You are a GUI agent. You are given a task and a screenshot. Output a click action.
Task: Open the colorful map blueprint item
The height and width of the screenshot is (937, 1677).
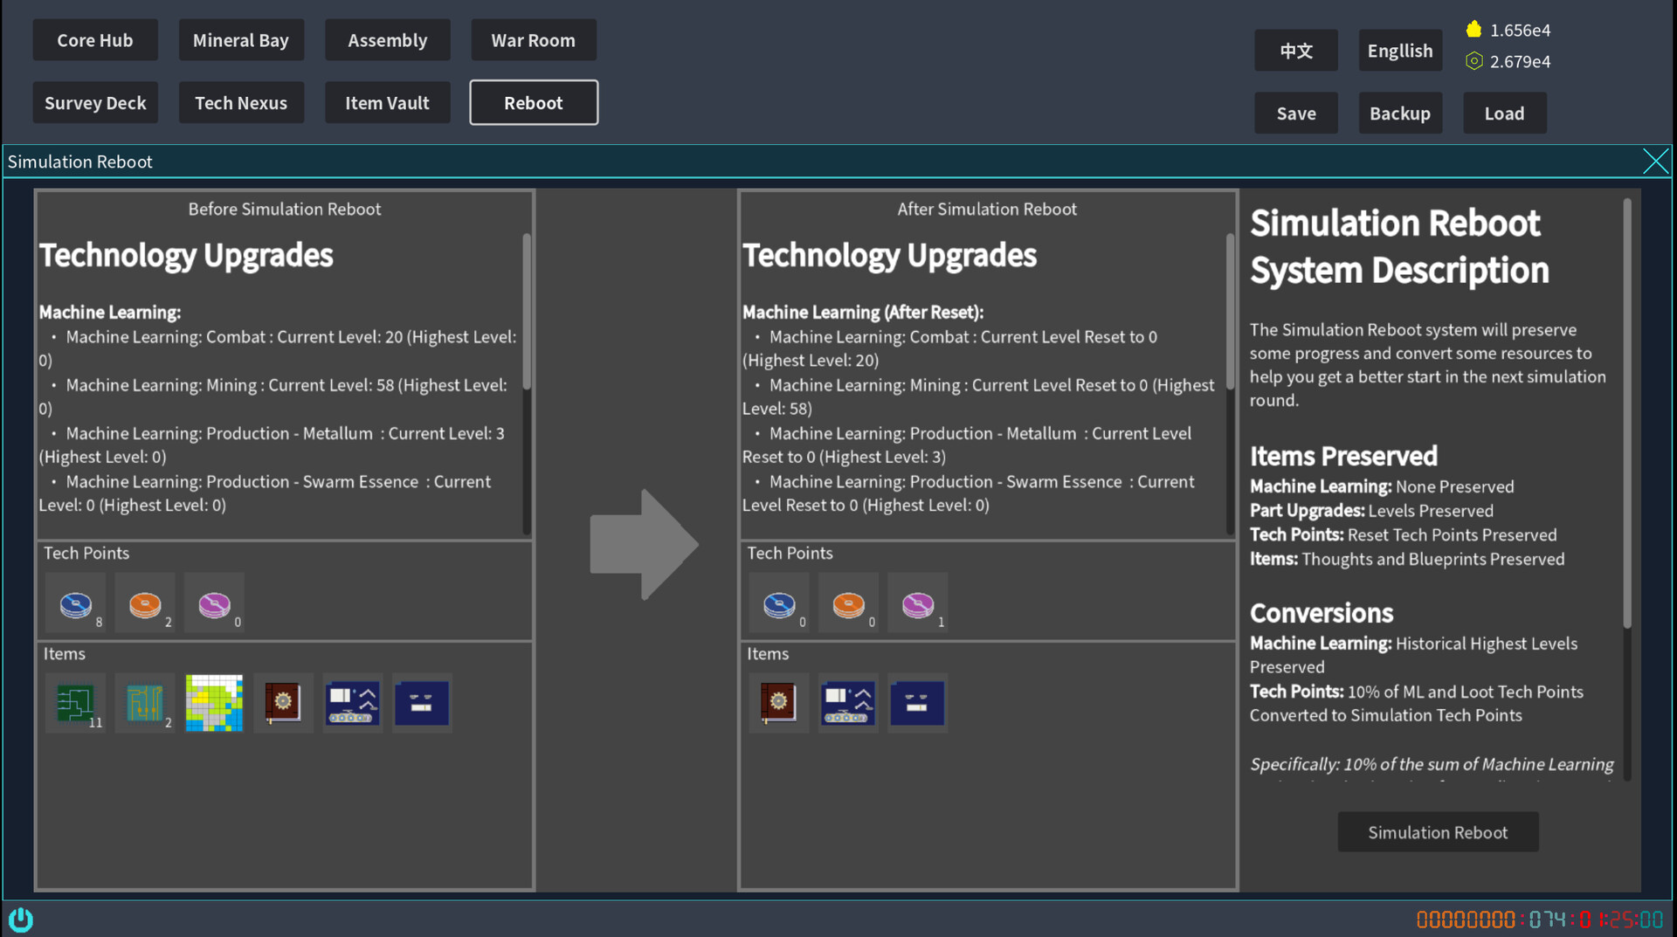click(214, 703)
